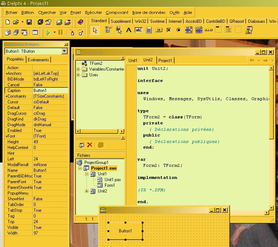278x247 pixels.
Task: Pick the PopupMenu component from the palette
Action: (119, 30)
